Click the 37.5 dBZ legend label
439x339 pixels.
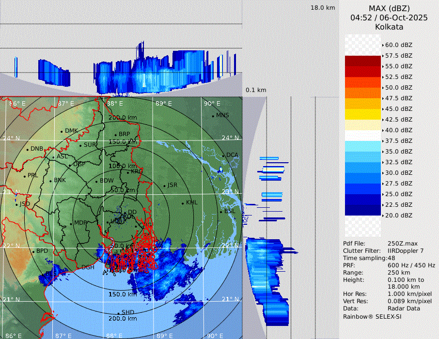(x=398, y=141)
